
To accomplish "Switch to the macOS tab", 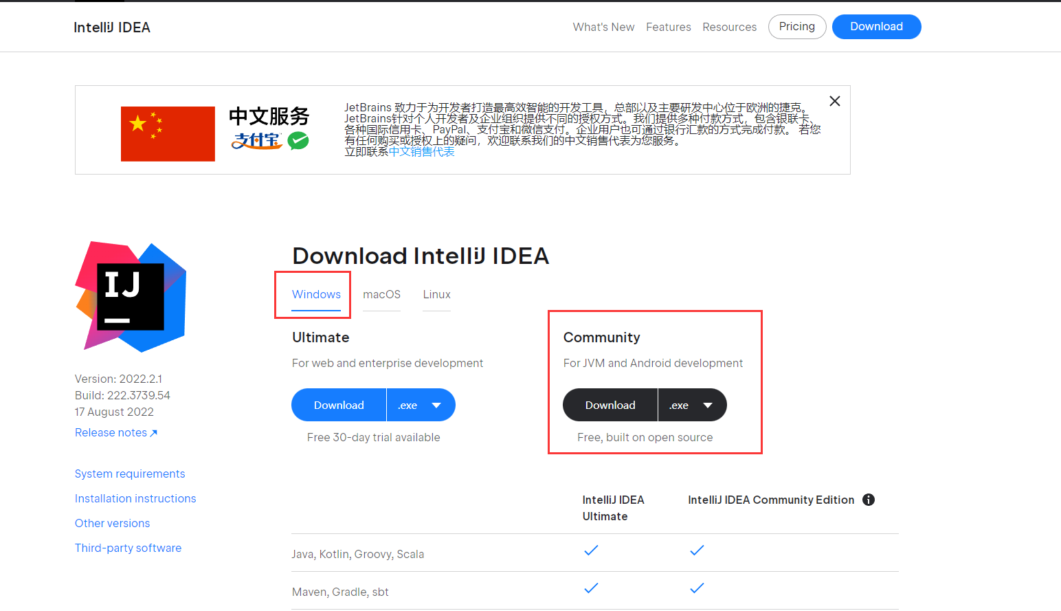I will coord(381,295).
